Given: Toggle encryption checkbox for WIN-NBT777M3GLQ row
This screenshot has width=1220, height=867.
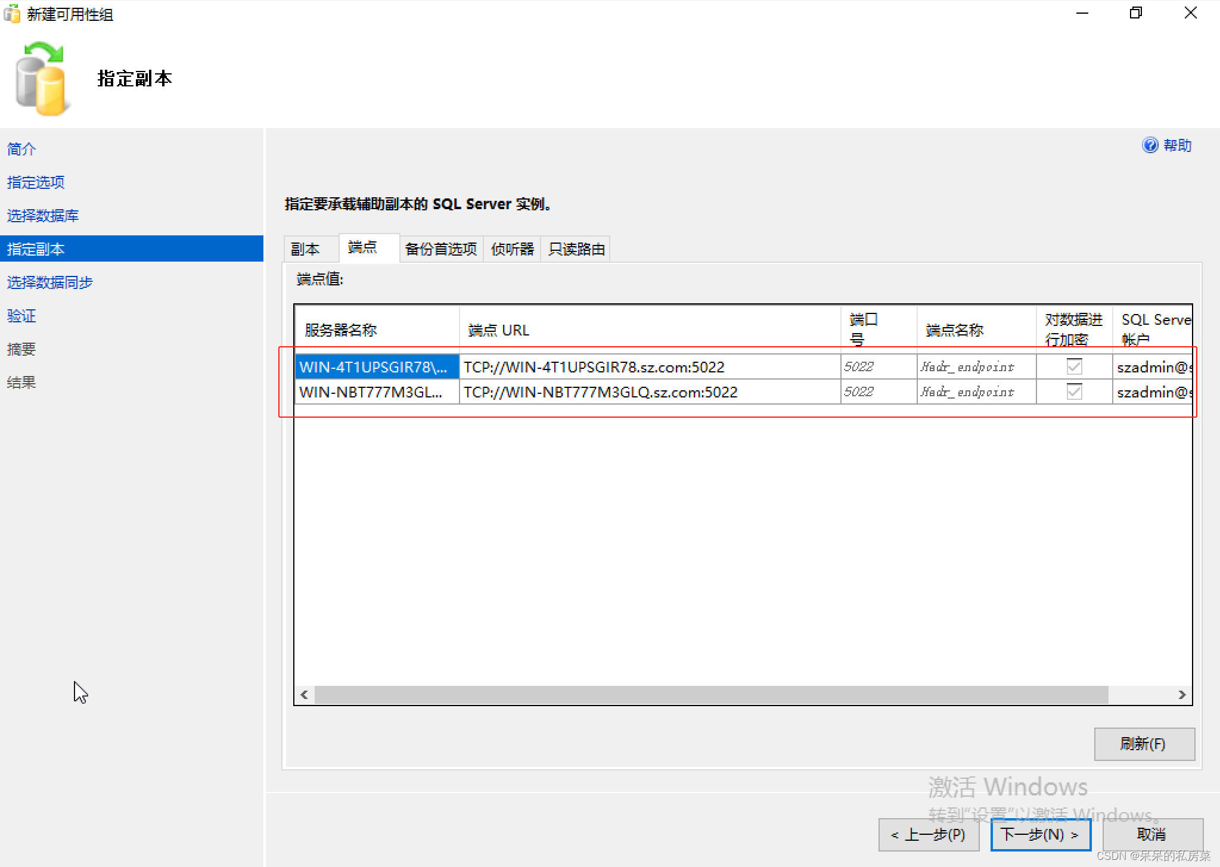Looking at the screenshot, I should pyautogui.click(x=1074, y=391).
